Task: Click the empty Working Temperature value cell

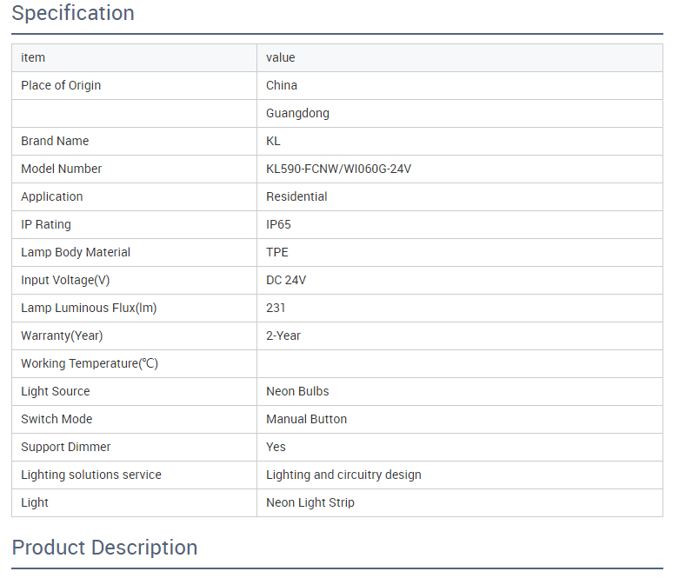Action: pyautogui.click(x=459, y=363)
